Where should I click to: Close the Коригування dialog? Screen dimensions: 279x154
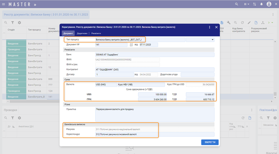[x=217, y=27]
